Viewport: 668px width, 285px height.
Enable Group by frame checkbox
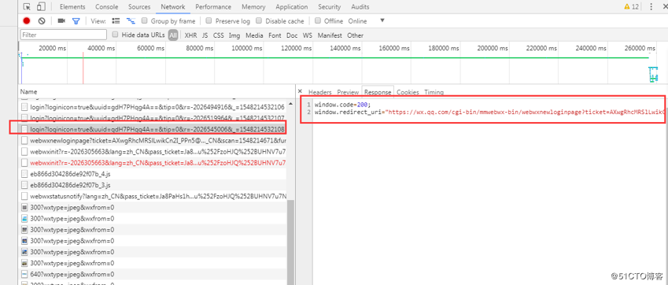click(145, 20)
